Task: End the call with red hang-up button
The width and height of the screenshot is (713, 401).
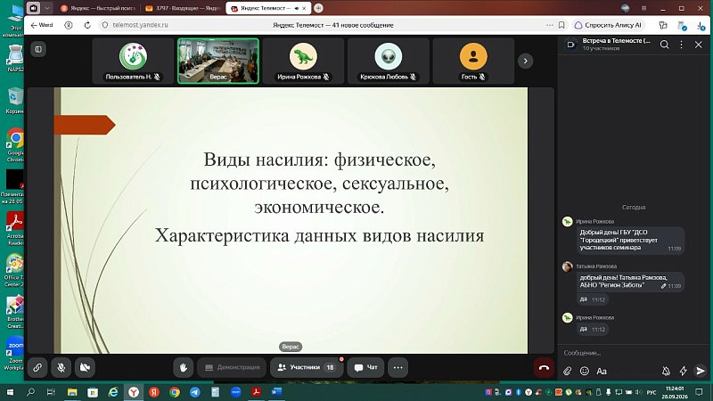Action: [544, 367]
